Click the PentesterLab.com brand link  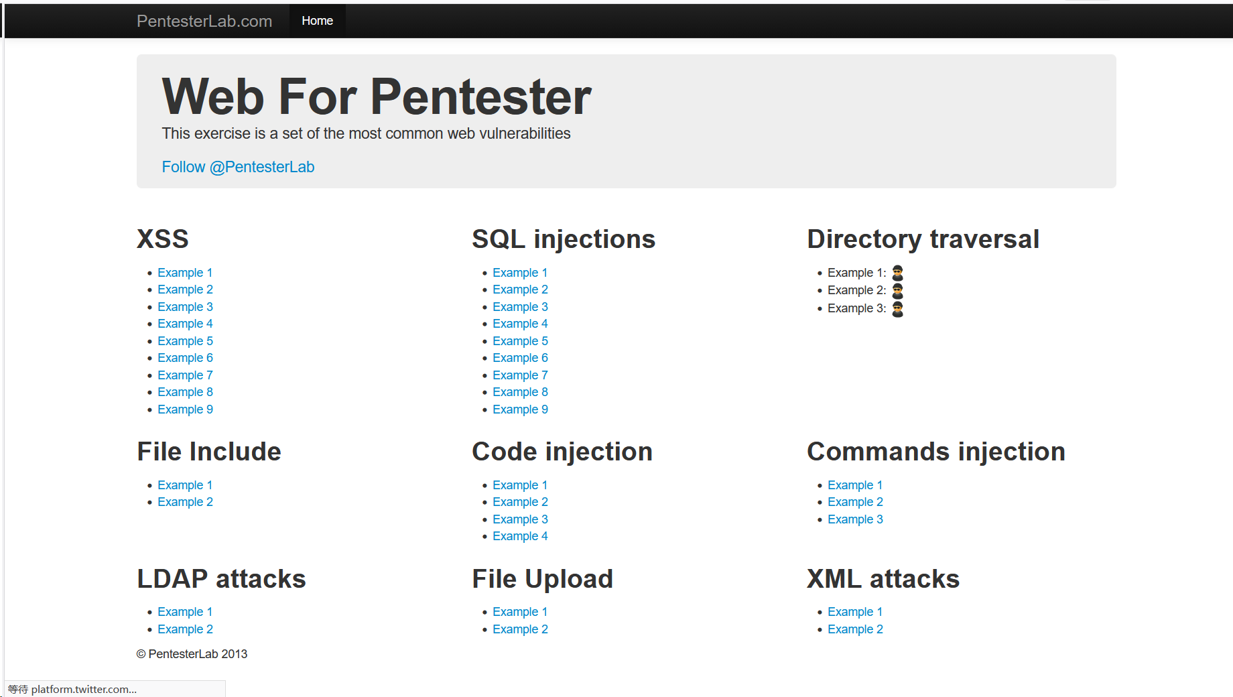point(204,21)
